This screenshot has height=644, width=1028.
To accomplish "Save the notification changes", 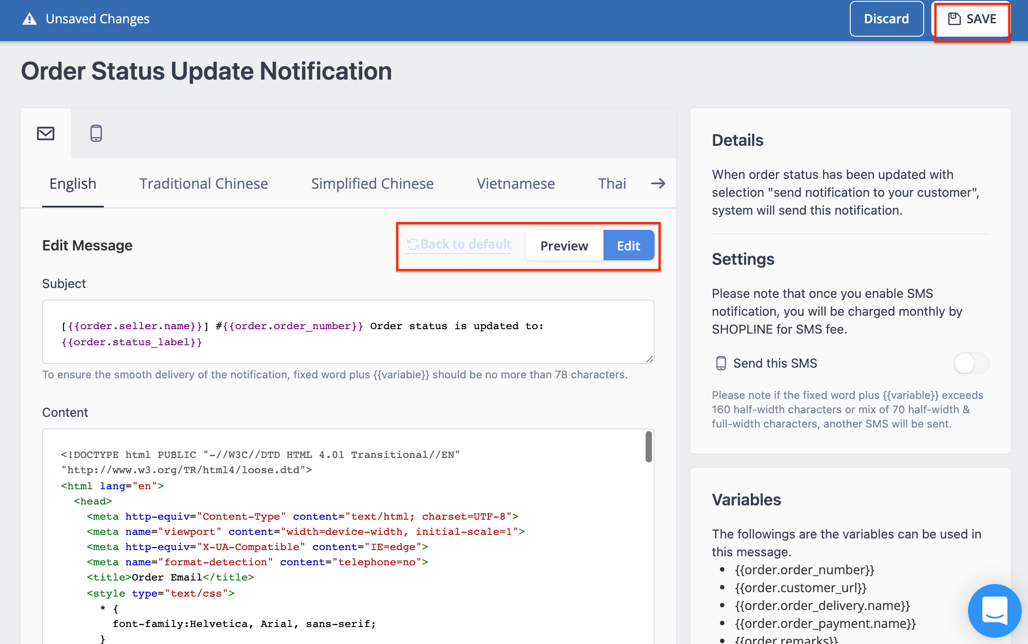I will click(x=972, y=19).
